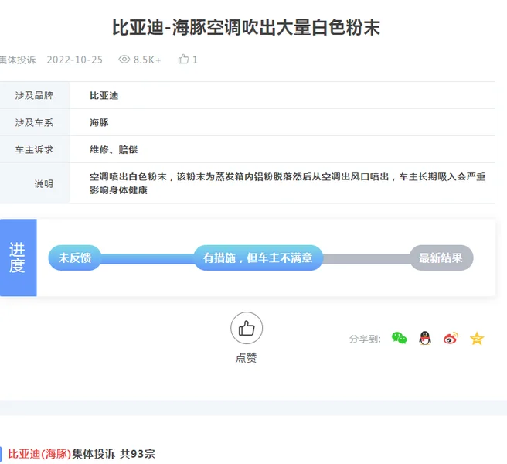Click the 8.5K+ view count
The image size is (507, 464).
pos(147,60)
